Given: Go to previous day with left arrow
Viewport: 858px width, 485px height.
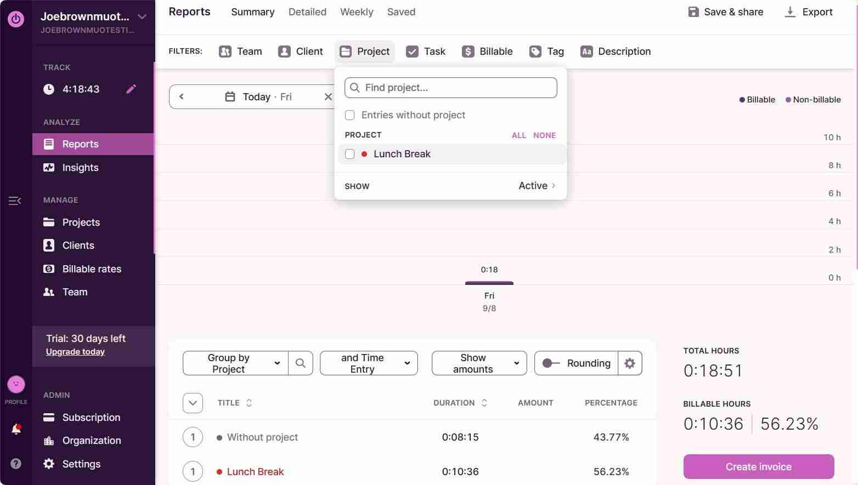Looking at the screenshot, I should point(182,97).
